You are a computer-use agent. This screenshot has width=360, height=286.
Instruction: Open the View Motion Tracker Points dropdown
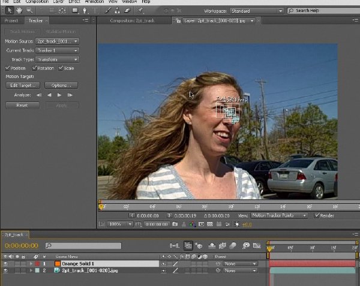(x=279, y=215)
